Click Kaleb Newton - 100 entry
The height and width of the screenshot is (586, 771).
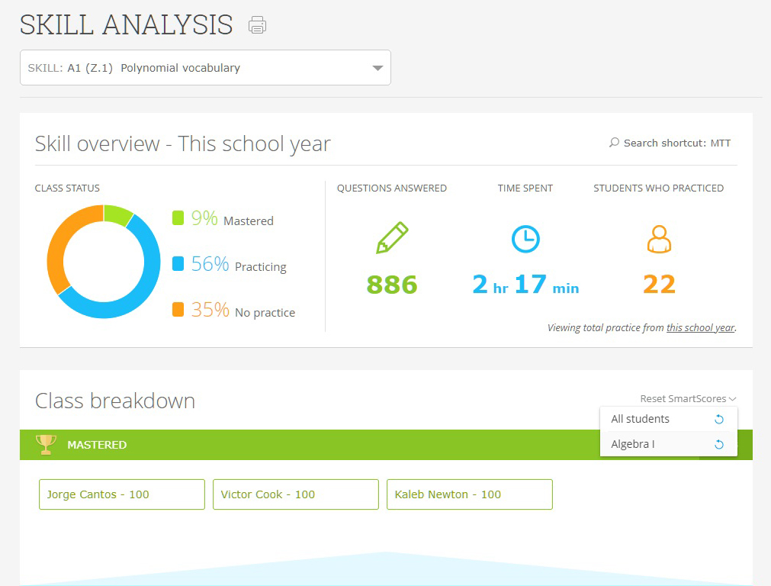469,494
